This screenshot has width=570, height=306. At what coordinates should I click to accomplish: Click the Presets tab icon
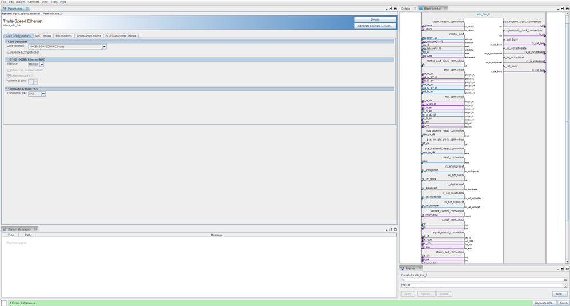[403, 268]
